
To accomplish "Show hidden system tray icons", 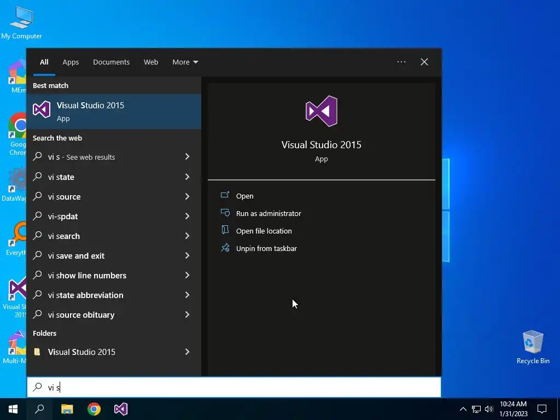I will tap(463, 409).
